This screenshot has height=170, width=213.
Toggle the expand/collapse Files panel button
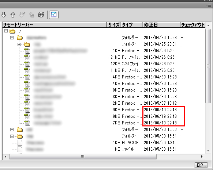54,15
